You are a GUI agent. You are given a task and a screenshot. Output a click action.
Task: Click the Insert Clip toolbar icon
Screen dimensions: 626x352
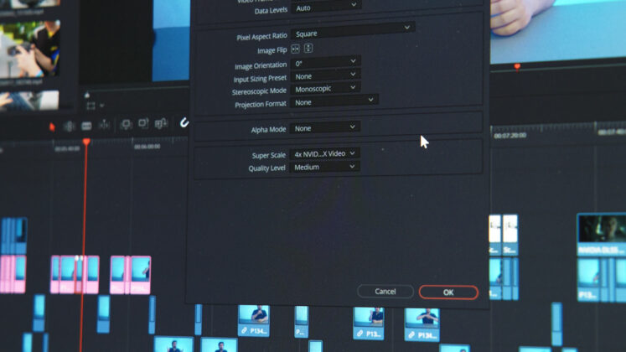click(127, 125)
